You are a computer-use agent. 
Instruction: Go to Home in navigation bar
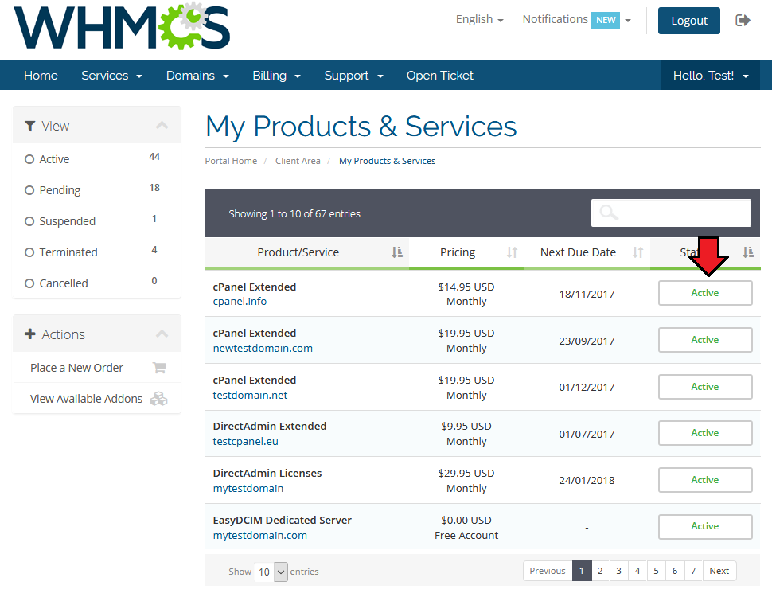pyautogui.click(x=41, y=76)
